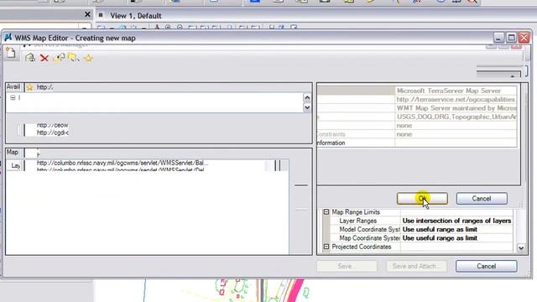The height and width of the screenshot is (302, 537).
Task: Click the 'USGS,DOQ,DRG,Topographic,UrbanAr' keywords value
Action: point(456,117)
